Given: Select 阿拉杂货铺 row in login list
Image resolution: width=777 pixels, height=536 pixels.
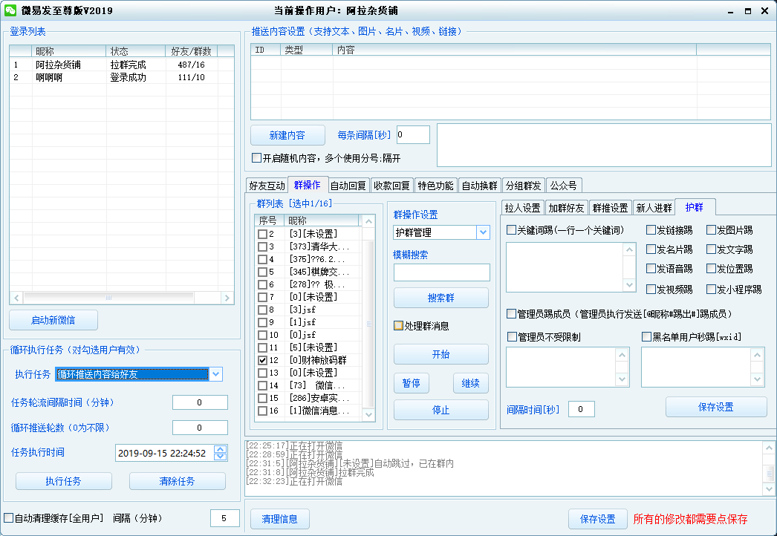Looking at the screenshot, I should point(121,65).
